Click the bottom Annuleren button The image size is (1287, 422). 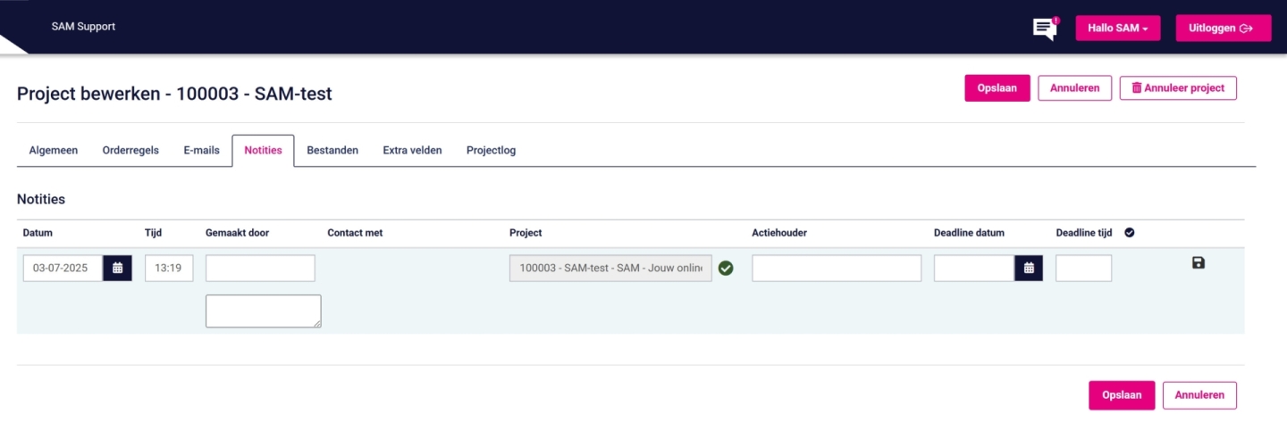click(1199, 395)
